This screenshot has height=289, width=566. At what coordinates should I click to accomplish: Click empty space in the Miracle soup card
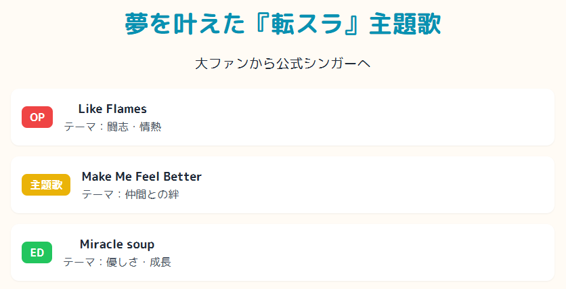(x=372, y=252)
